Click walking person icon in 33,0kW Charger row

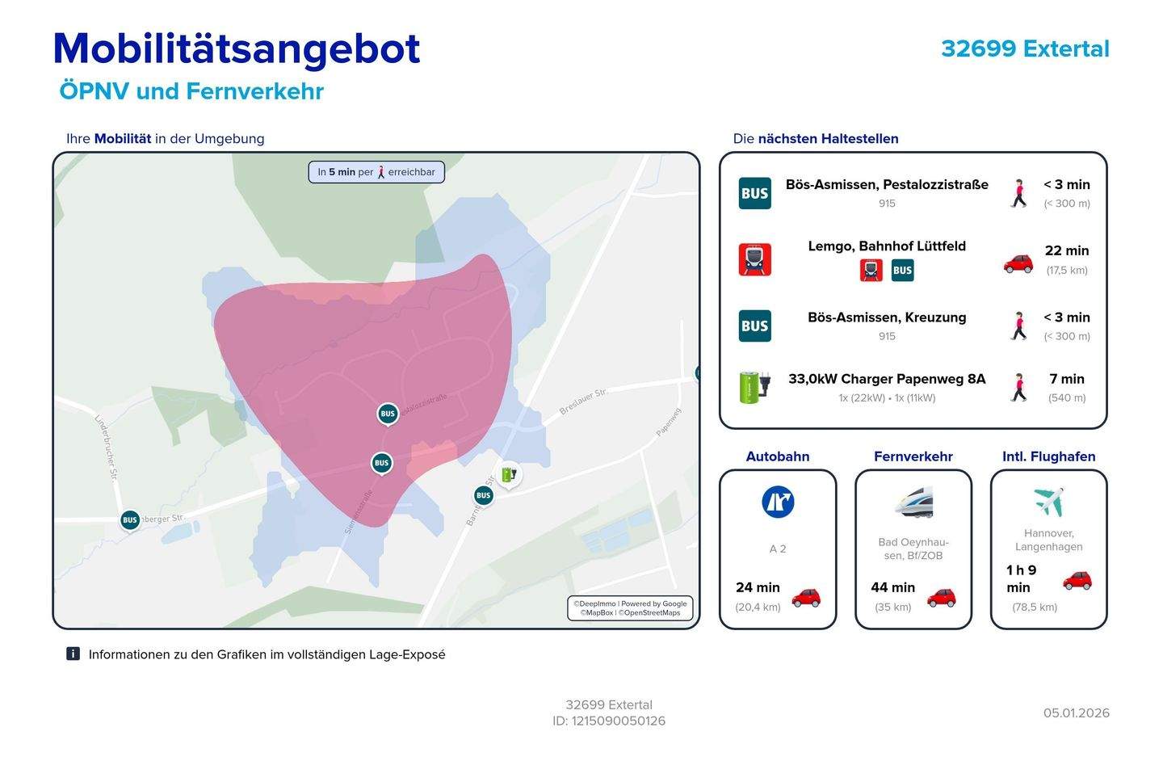(1019, 388)
